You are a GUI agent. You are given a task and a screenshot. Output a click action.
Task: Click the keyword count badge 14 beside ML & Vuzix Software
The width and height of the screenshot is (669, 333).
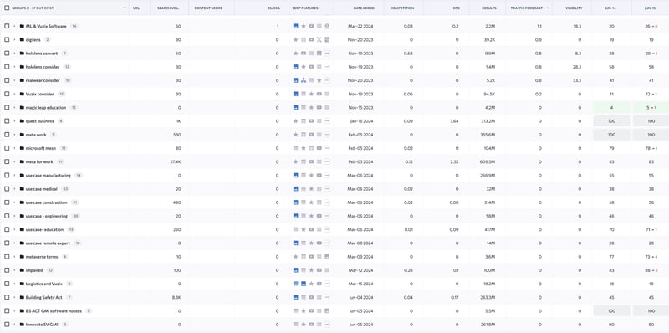(74, 26)
